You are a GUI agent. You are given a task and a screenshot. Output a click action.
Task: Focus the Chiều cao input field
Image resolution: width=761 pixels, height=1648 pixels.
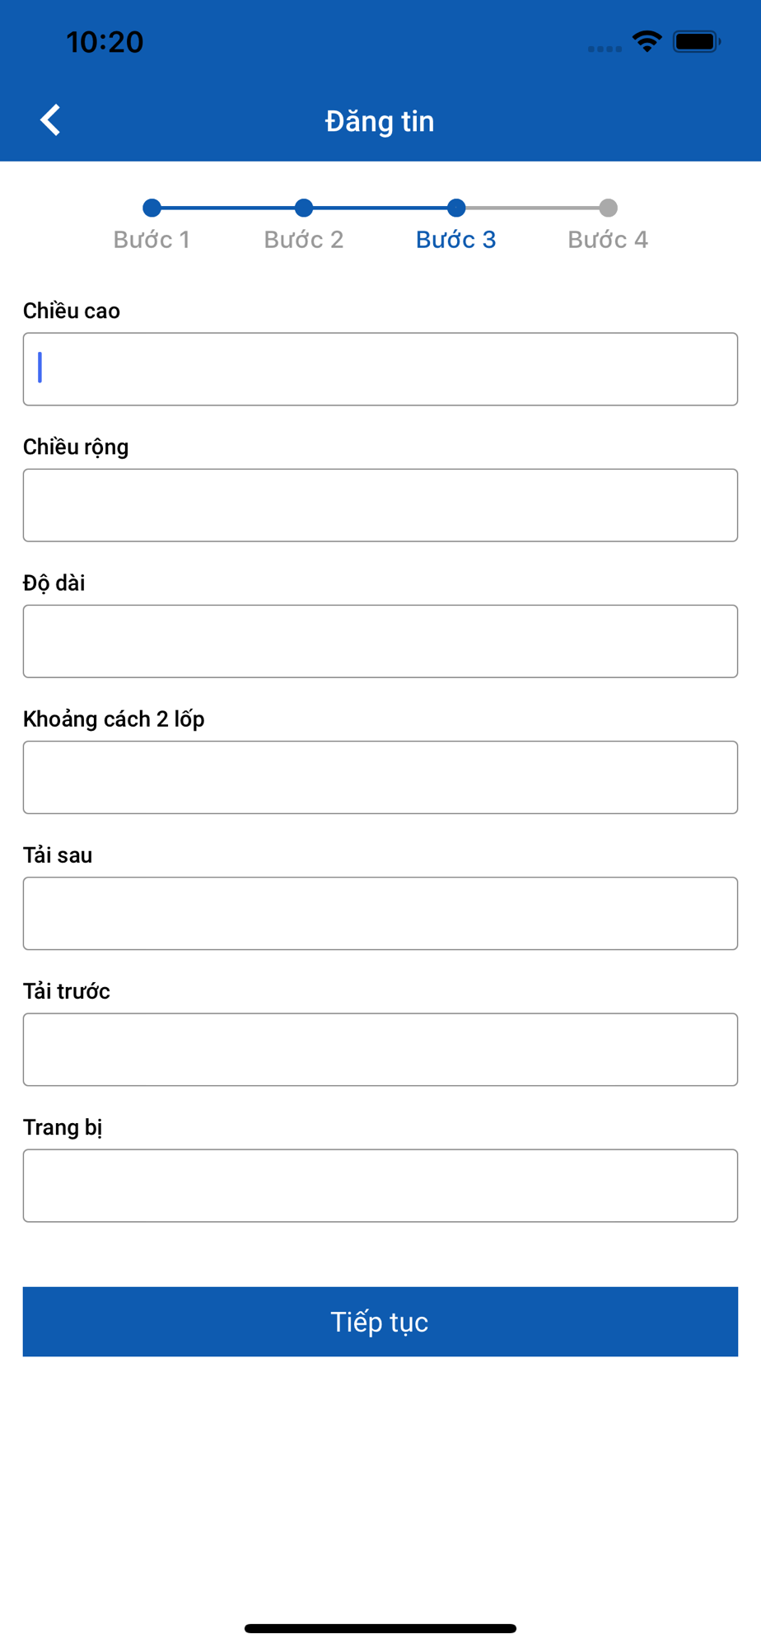tap(380, 369)
